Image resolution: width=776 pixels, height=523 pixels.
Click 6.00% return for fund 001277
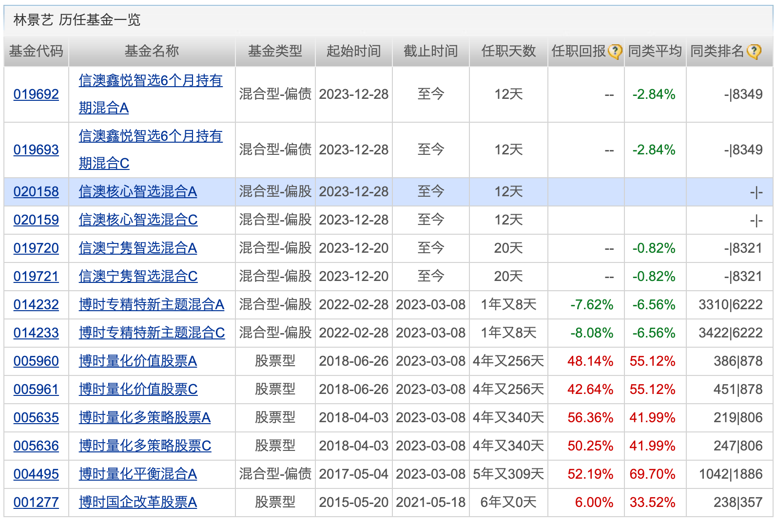click(594, 502)
